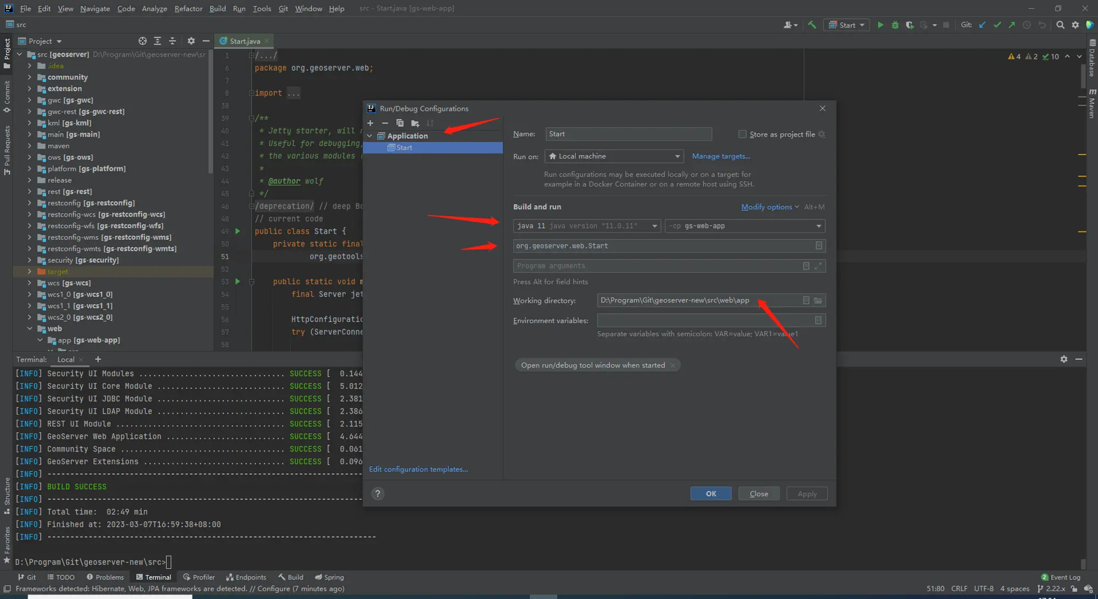This screenshot has width=1098, height=599.
Task: Open IDE settings gear in main toolbar
Action: click(x=1075, y=25)
